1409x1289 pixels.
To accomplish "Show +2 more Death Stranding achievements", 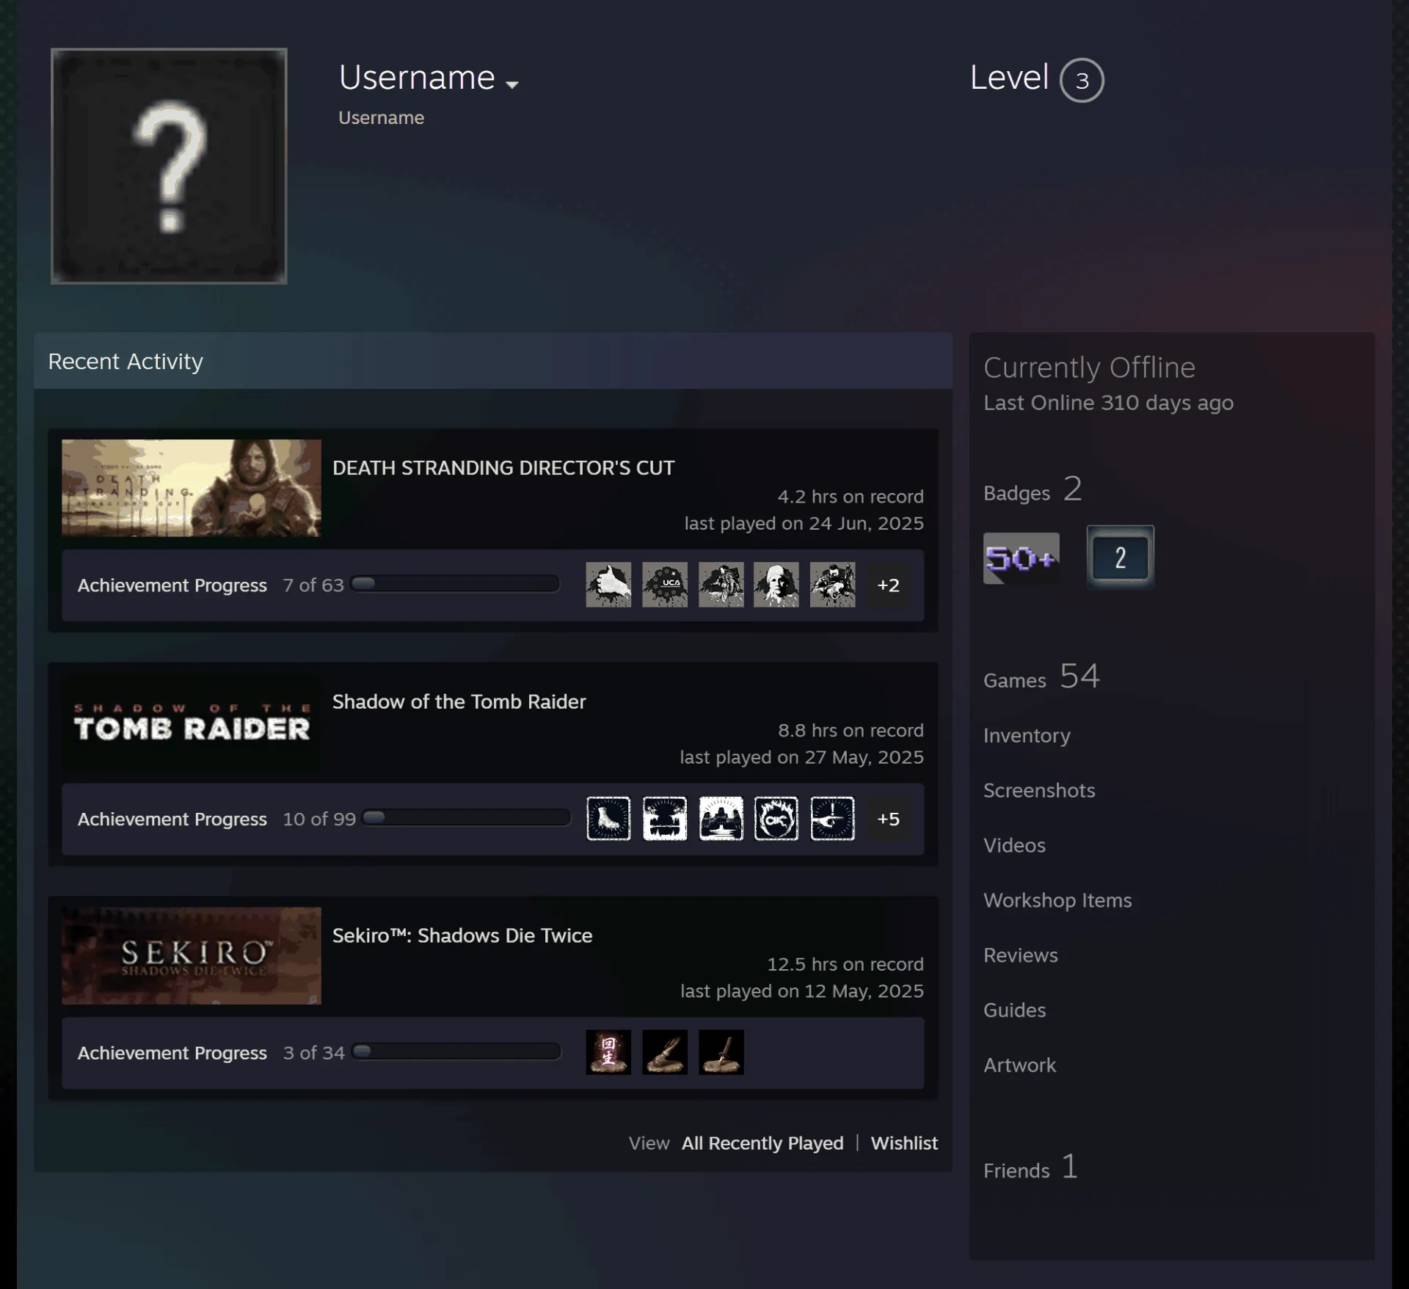I will click(889, 585).
